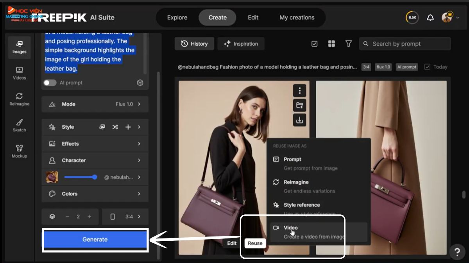
Task: Increase the number of images with plus
Action: click(89, 217)
